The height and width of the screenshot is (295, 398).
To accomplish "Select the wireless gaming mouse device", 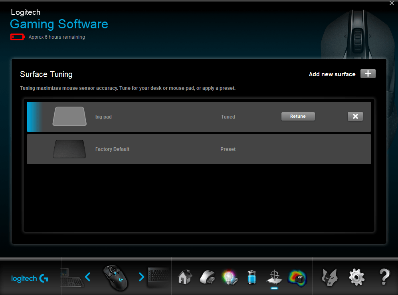I will [x=115, y=277].
